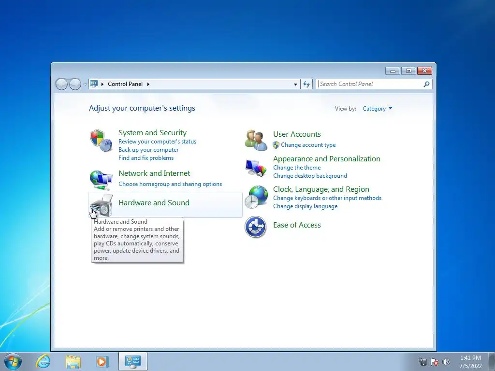This screenshot has width=495, height=371.
Task: Open the System and Security shield icon
Action: point(101,141)
